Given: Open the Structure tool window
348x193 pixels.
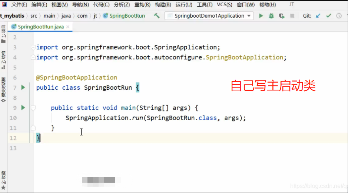Looking at the screenshot, I should [x=3, y=60].
